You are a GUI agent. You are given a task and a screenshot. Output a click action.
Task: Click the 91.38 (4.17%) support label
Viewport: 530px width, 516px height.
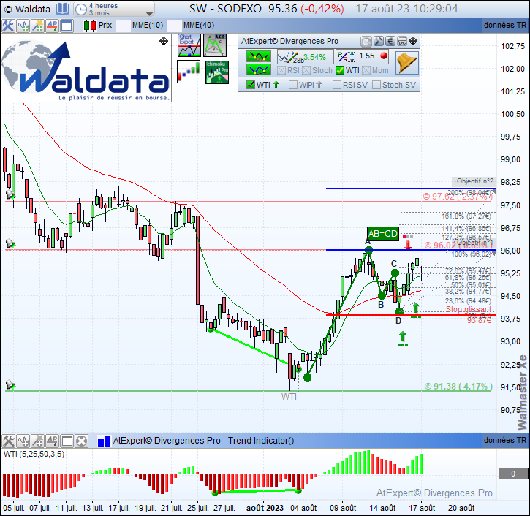click(458, 386)
